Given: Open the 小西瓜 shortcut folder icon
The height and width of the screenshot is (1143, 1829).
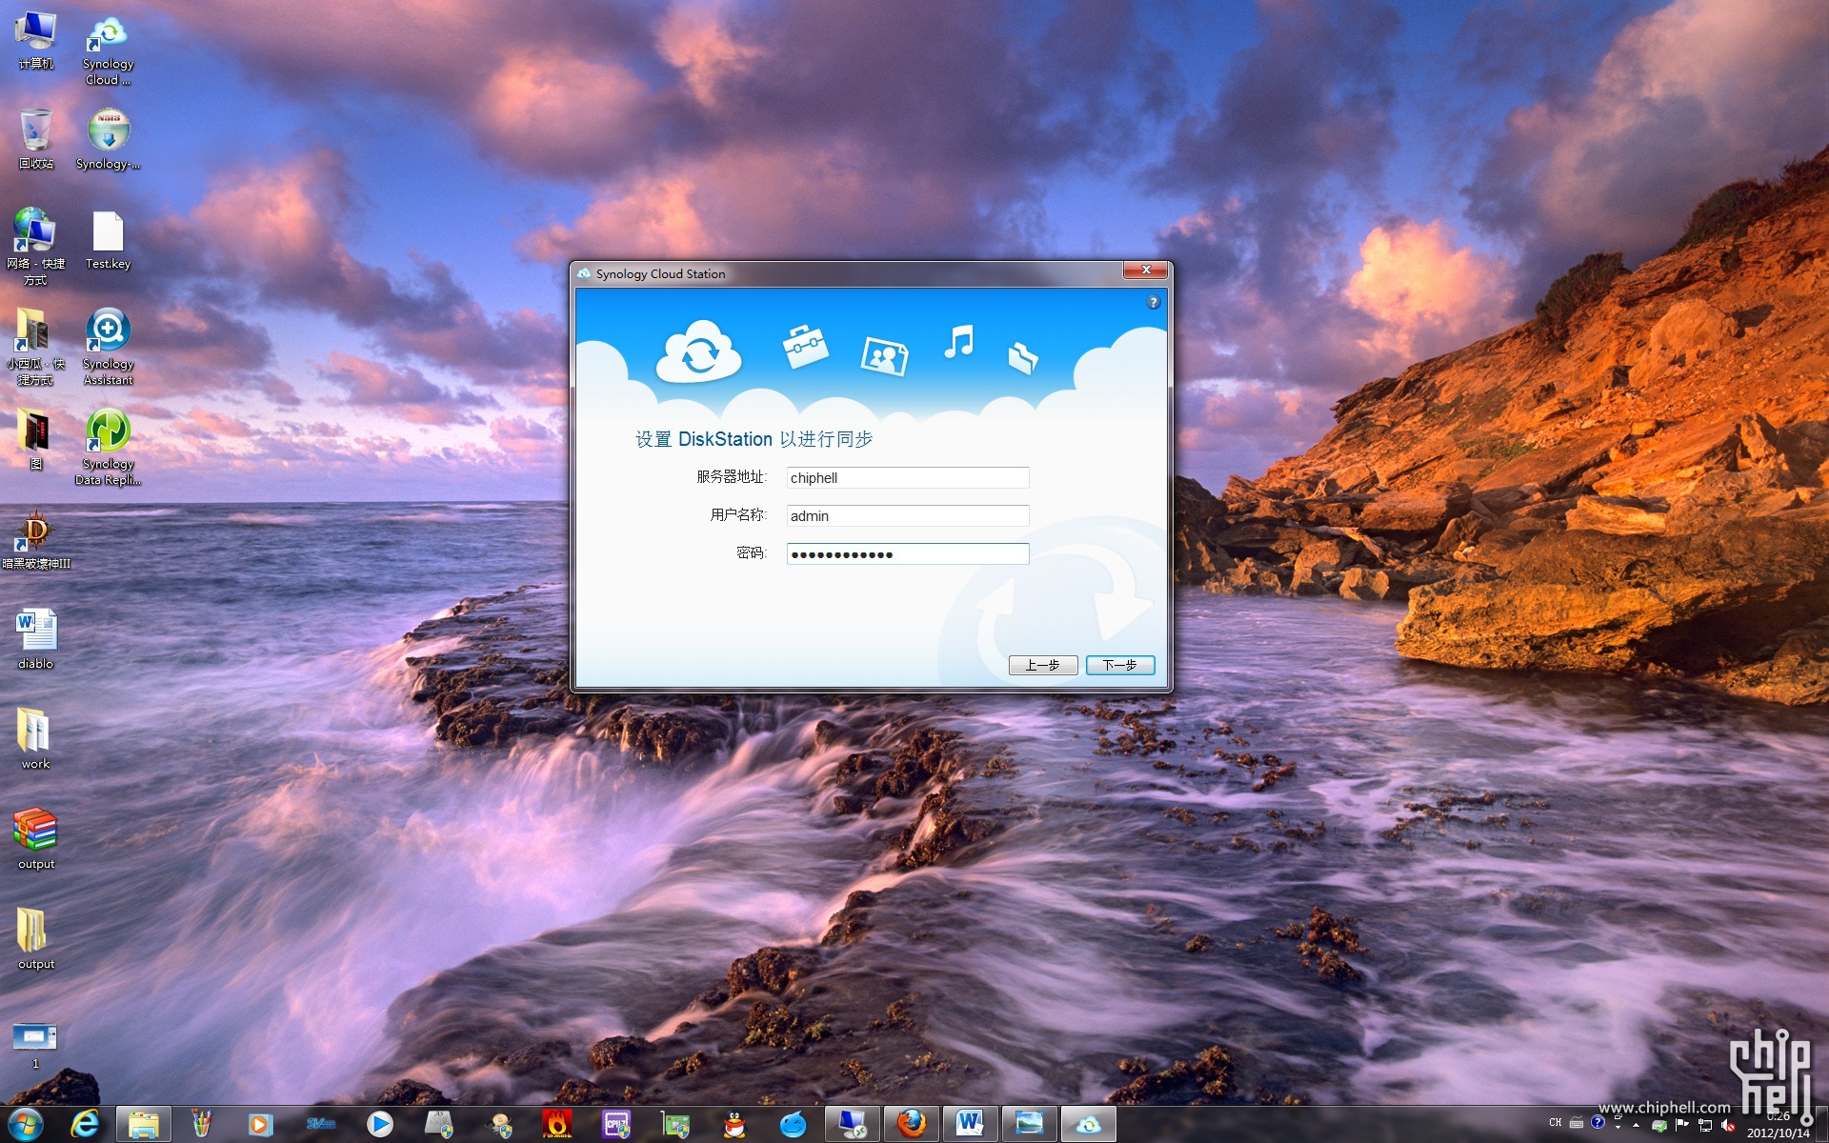Looking at the screenshot, I should click(35, 346).
